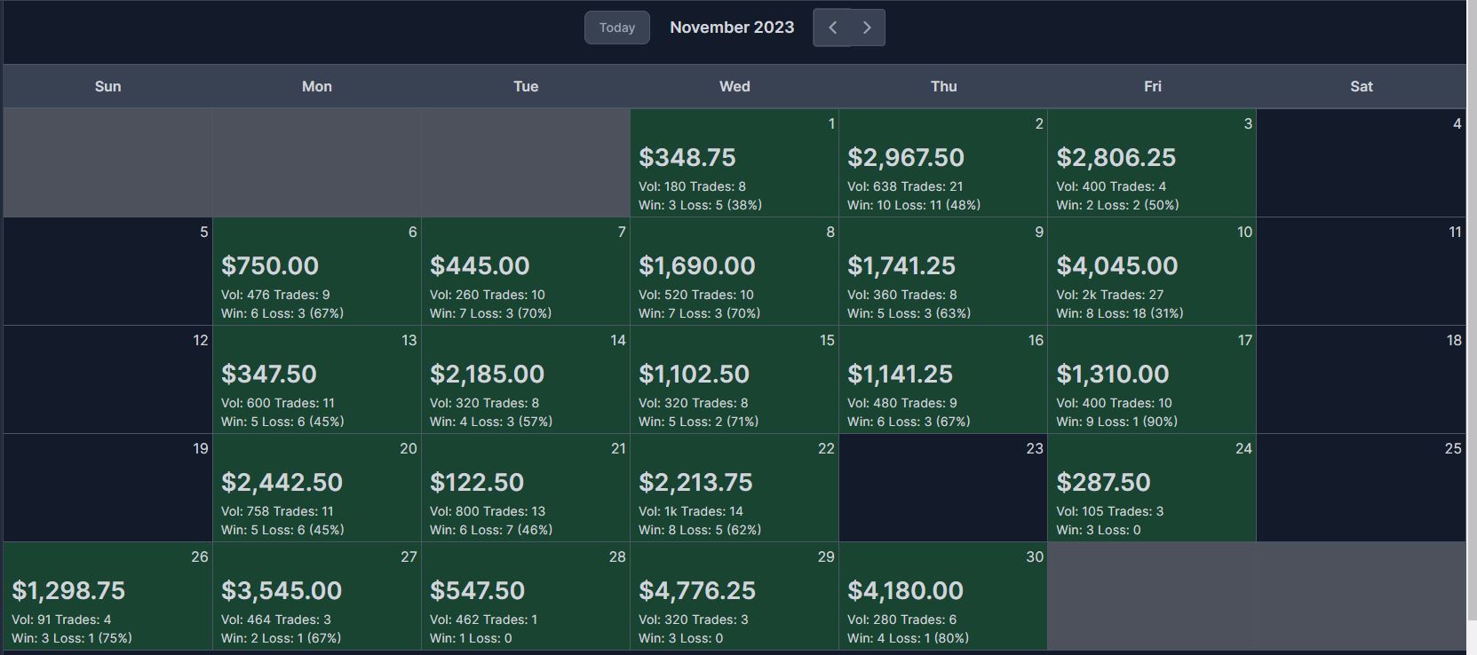
Task: Click the Wed column header
Action: click(735, 86)
